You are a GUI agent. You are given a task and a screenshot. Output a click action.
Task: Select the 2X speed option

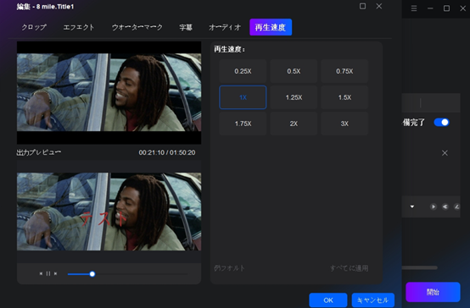coord(294,124)
